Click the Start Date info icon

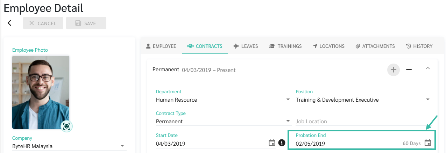point(282,143)
